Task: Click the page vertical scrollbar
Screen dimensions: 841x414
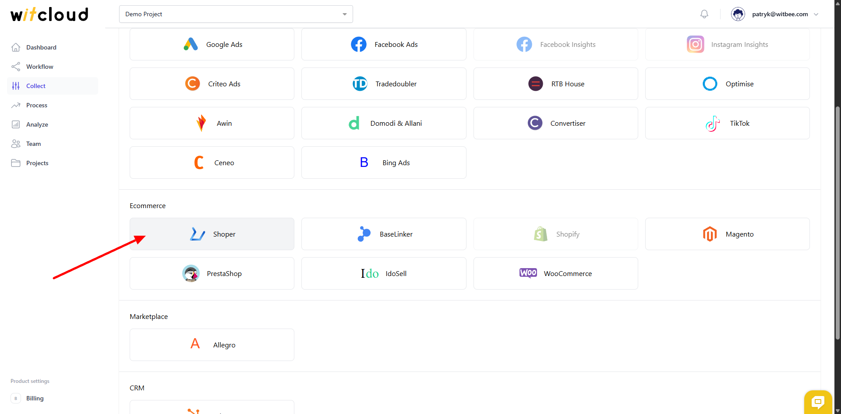Action: 837,223
